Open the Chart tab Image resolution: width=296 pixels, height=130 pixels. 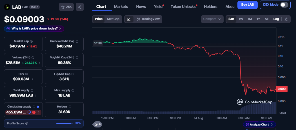point(101,6)
